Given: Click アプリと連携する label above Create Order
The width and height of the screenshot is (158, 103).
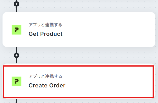Looking at the screenshot, I should tap(45, 76).
